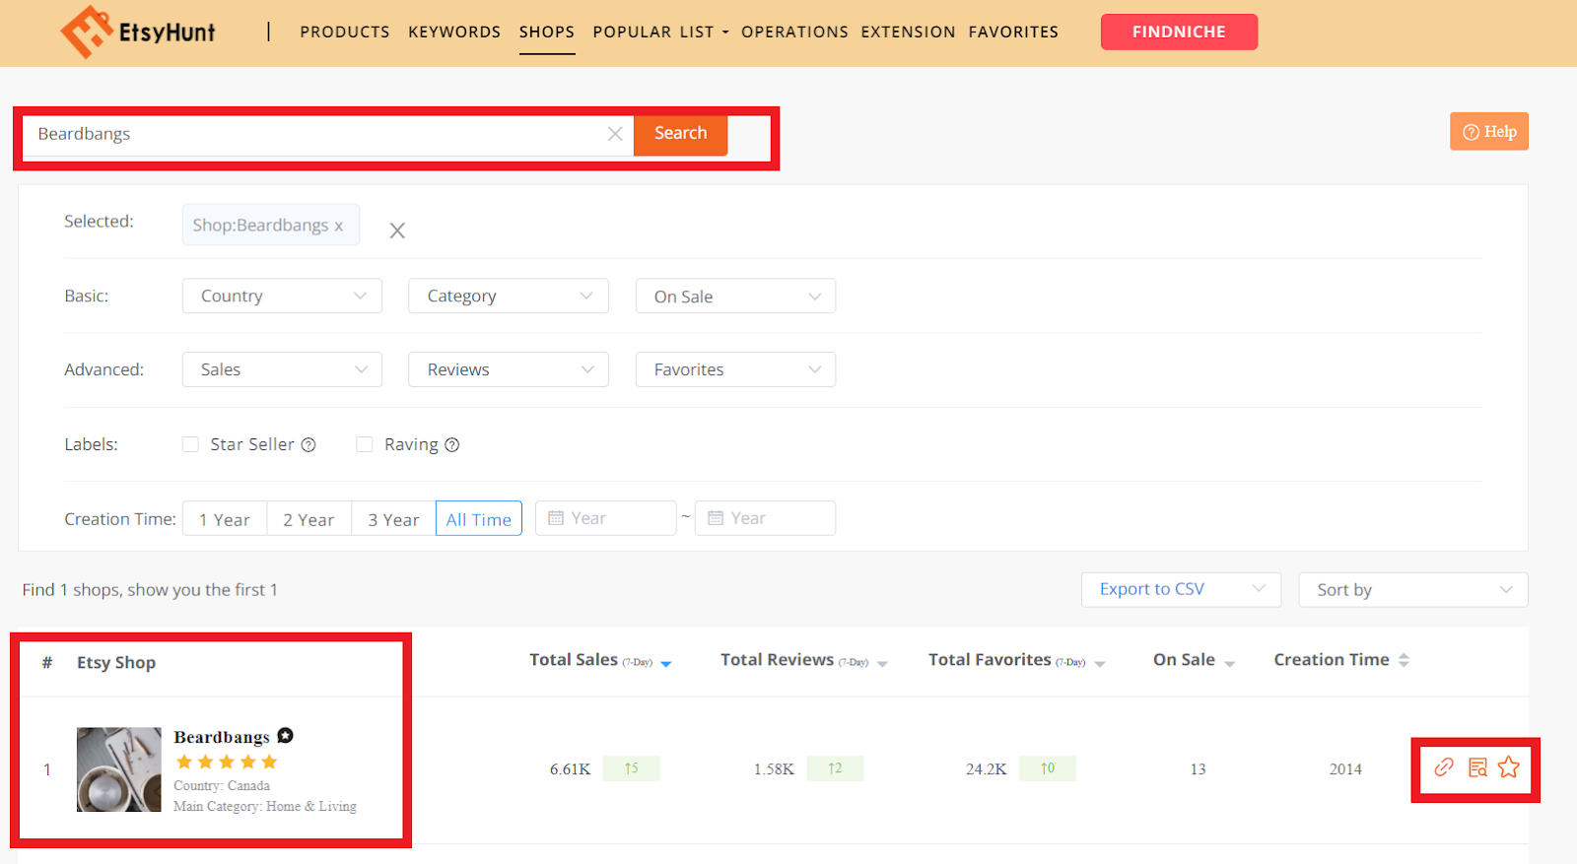Open the Reviews dropdown
This screenshot has height=864, width=1577.
[x=509, y=369]
